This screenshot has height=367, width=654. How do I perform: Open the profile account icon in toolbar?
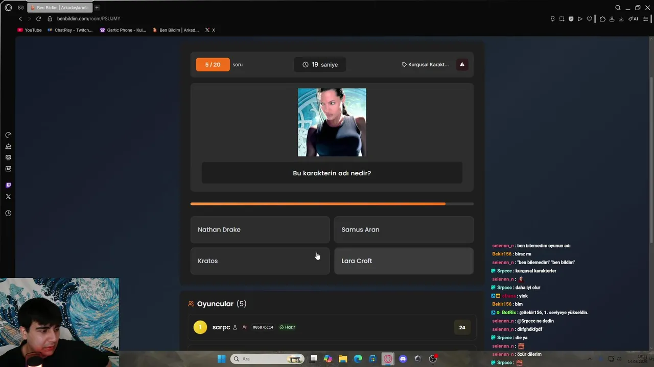click(x=612, y=19)
